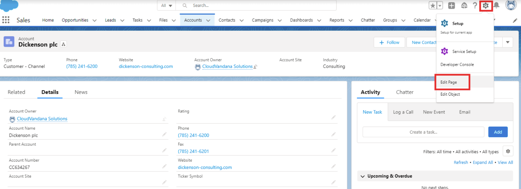The image size is (521, 189).
Task: Open activity timeline filter gear icon
Action: 508,151
